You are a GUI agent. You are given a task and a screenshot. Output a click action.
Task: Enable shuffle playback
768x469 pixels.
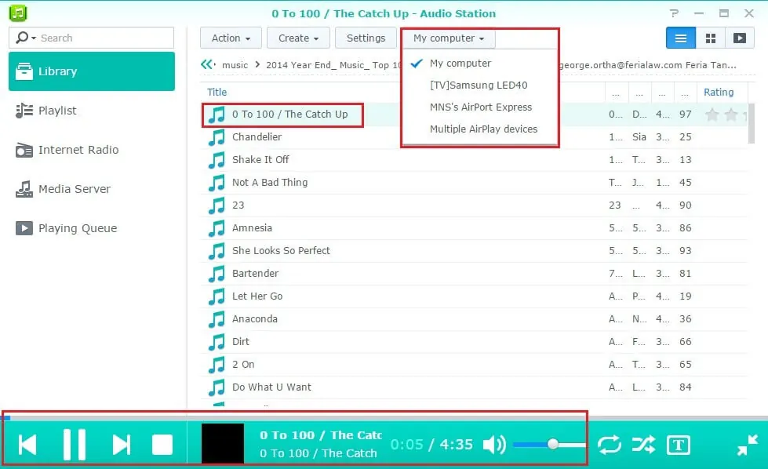click(643, 445)
